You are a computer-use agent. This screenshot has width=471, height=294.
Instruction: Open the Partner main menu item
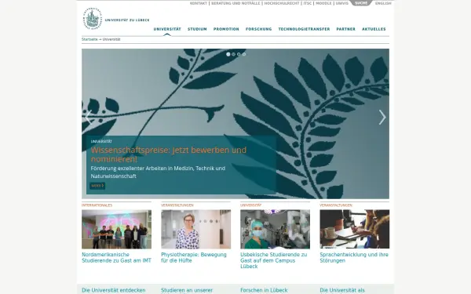(x=345, y=29)
